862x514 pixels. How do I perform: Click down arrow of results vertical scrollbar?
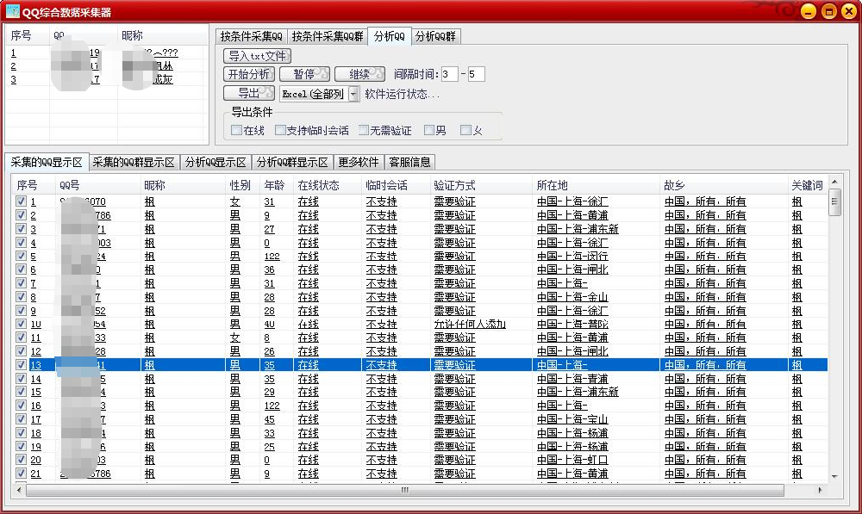(x=834, y=477)
